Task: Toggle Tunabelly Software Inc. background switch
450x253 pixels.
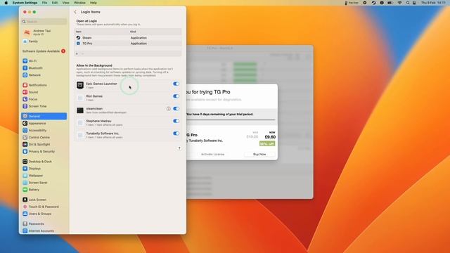Action: coord(176,134)
